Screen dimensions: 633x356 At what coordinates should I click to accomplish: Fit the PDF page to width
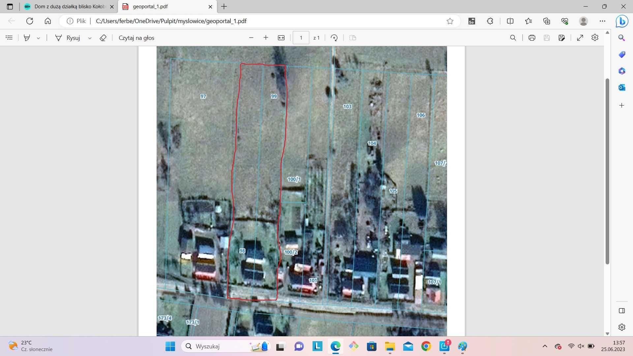click(281, 38)
